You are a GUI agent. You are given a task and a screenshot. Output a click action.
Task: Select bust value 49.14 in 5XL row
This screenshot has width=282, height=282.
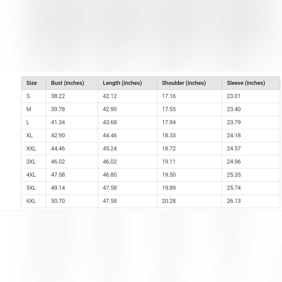tap(58, 188)
